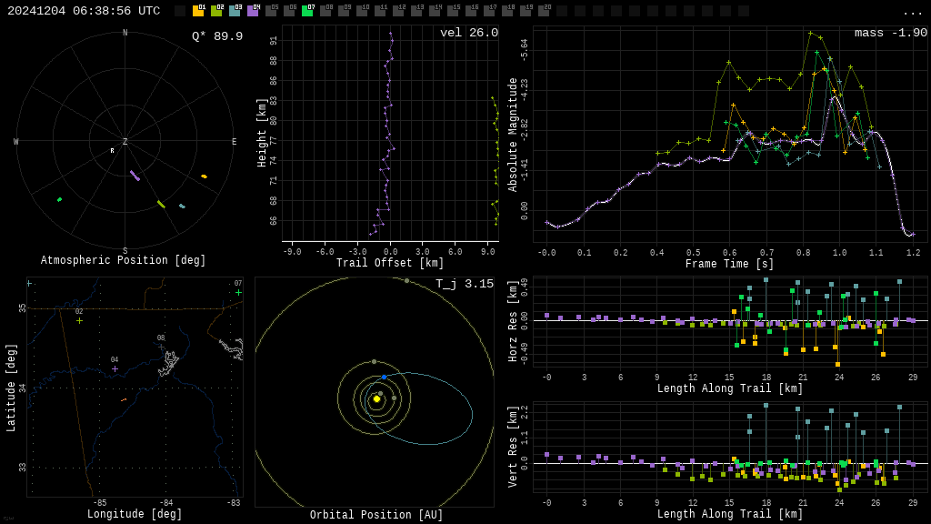This screenshot has width=931, height=524.
Task: Enable the greyed-out station 05 box
Action: [271, 11]
